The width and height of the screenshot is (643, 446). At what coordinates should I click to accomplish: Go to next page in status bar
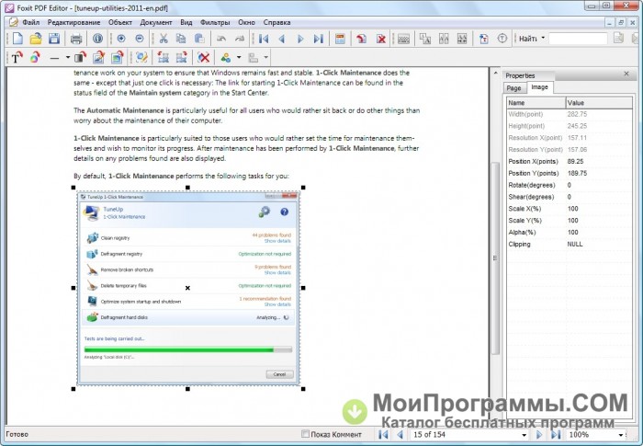539,434
